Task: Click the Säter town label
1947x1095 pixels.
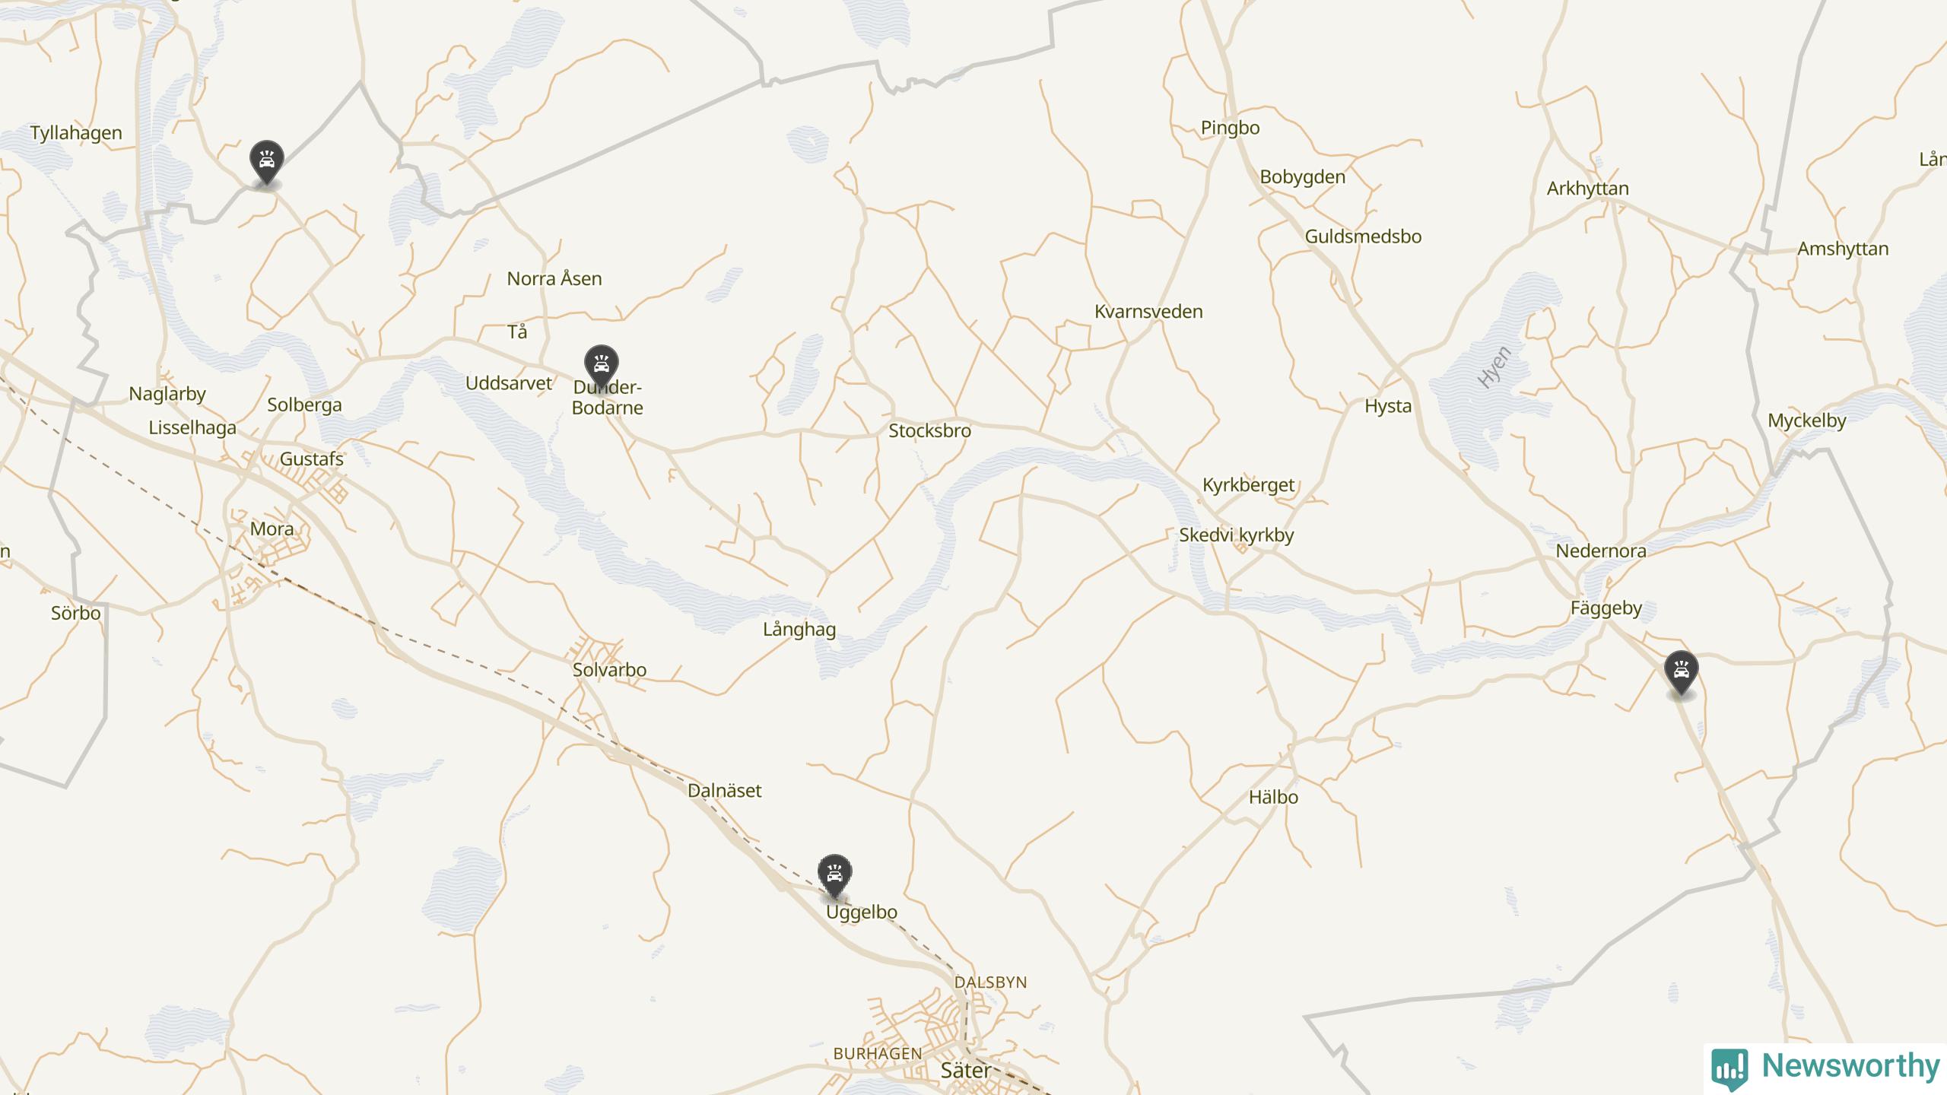Action: [x=966, y=1070]
